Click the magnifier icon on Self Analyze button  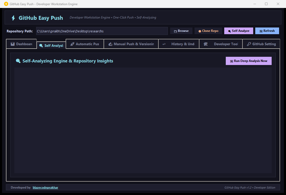tap(229, 31)
